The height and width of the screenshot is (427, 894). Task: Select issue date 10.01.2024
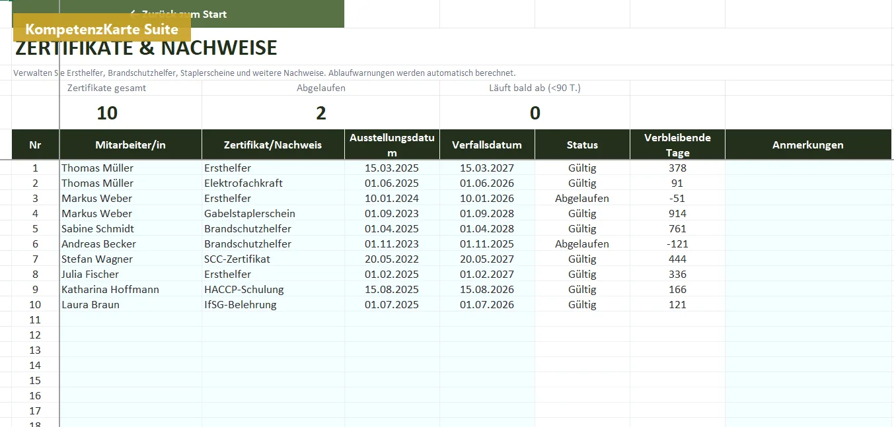[x=392, y=198]
